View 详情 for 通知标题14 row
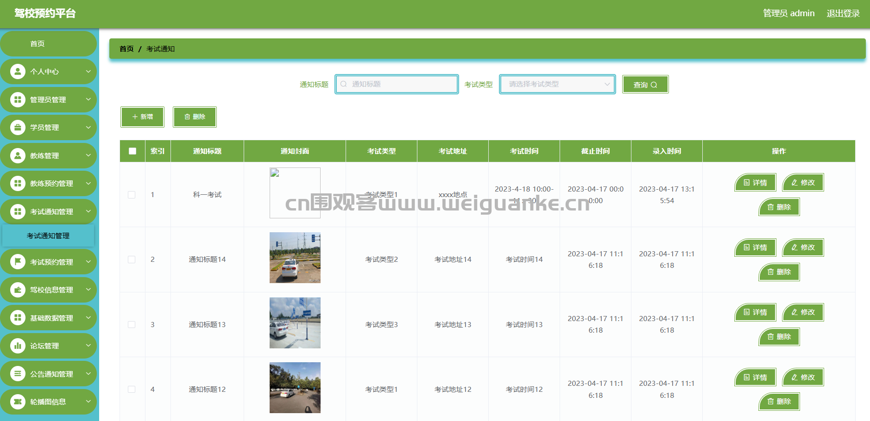870x421 pixels. coord(756,248)
